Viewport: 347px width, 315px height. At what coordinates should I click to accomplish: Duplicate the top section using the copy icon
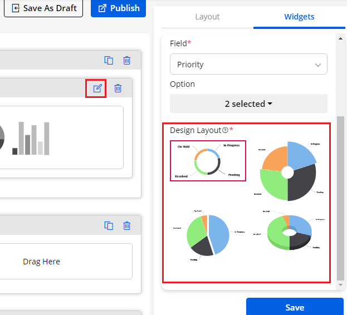tap(109, 61)
